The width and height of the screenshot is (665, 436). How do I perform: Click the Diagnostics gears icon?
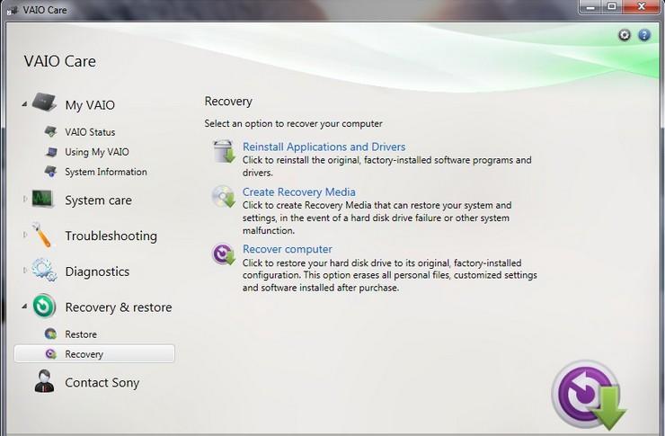click(x=44, y=270)
